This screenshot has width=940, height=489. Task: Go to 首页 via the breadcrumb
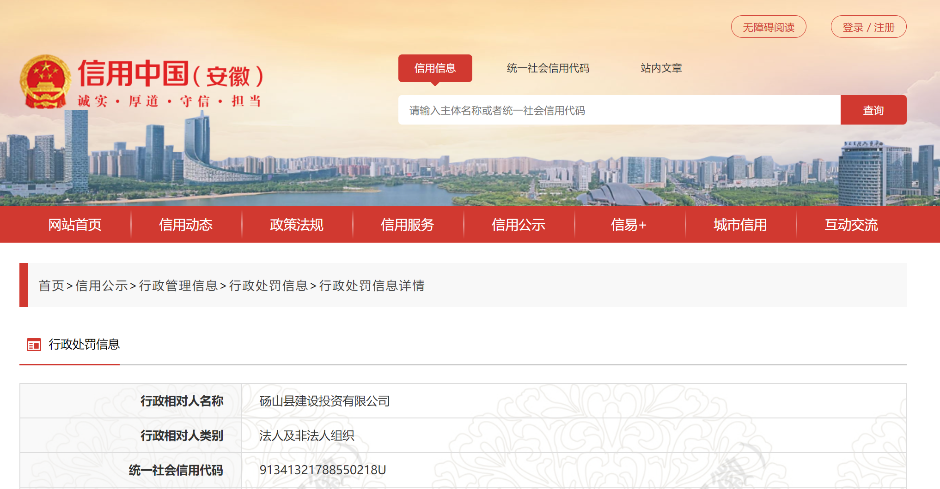51,286
